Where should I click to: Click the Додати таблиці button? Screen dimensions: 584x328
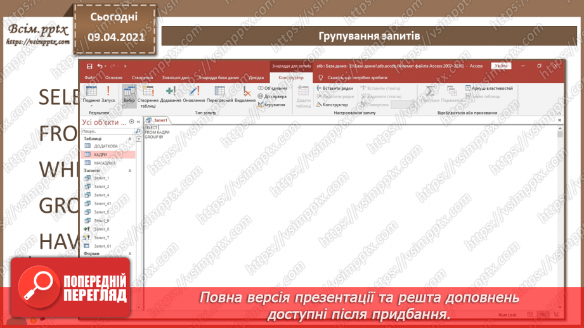[x=303, y=97]
